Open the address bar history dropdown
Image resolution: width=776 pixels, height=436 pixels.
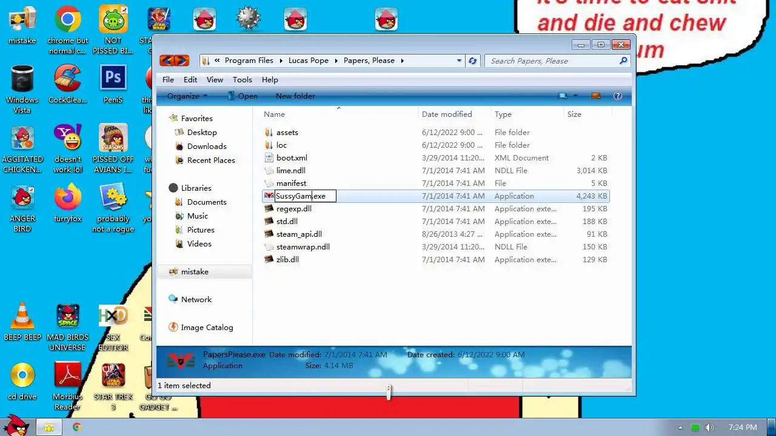[x=459, y=61]
